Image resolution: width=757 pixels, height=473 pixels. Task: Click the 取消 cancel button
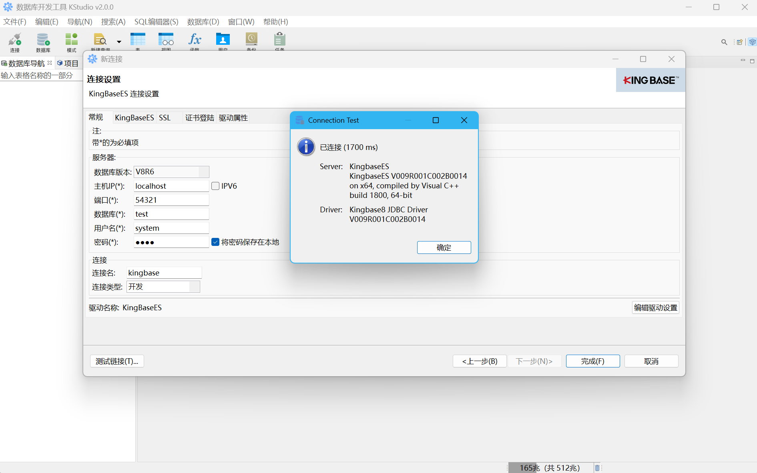pyautogui.click(x=651, y=361)
